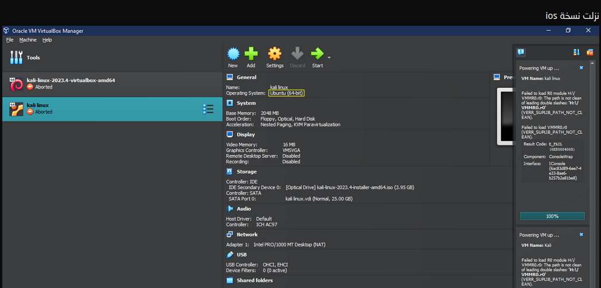601x288 pixels.
Task: Click the General section monitor icon
Action: 230,77
